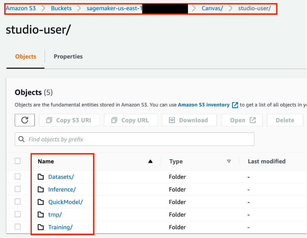Click the search magnifier icon in prefix field
Viewport: 307px width, 238px height.
click(x=22, y=140)
